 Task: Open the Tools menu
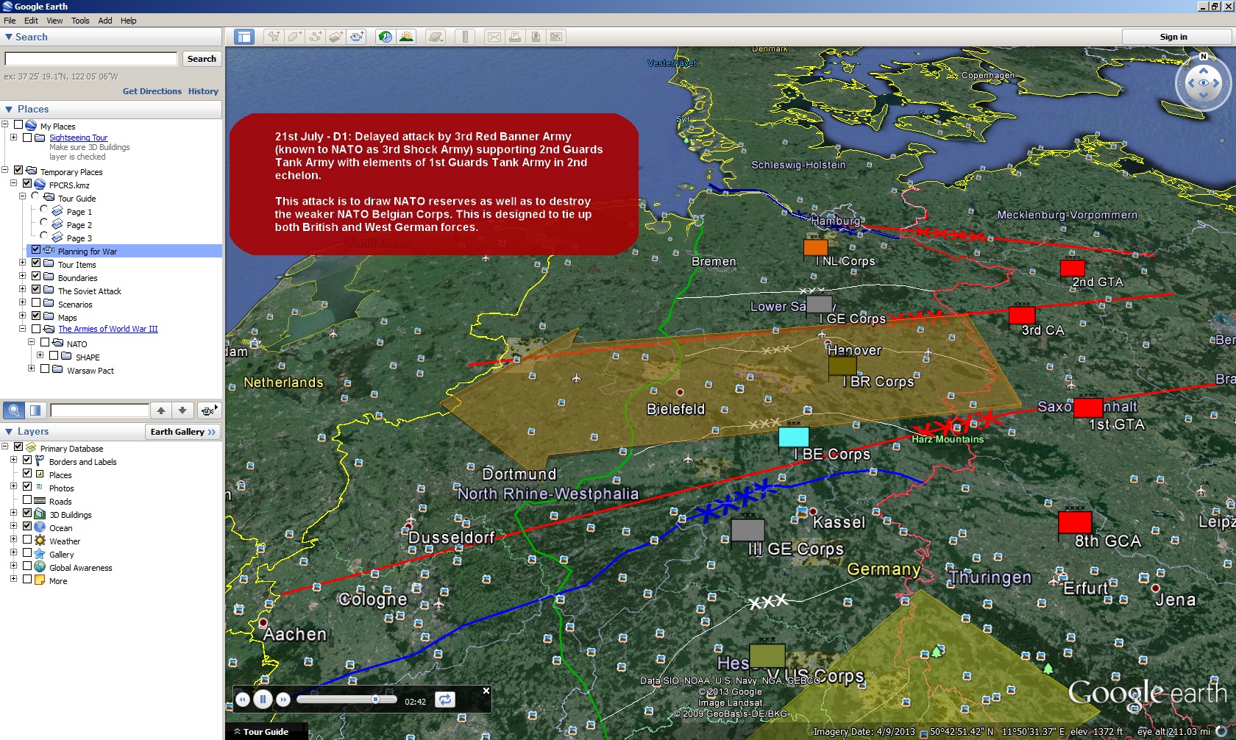tap(80, 21)
